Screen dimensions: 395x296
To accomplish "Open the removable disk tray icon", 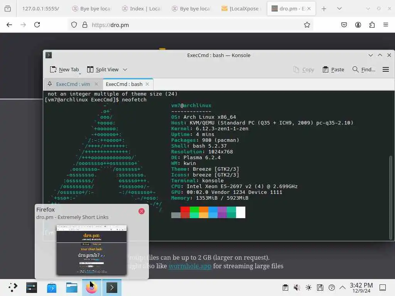I will (x=320, y=288).
